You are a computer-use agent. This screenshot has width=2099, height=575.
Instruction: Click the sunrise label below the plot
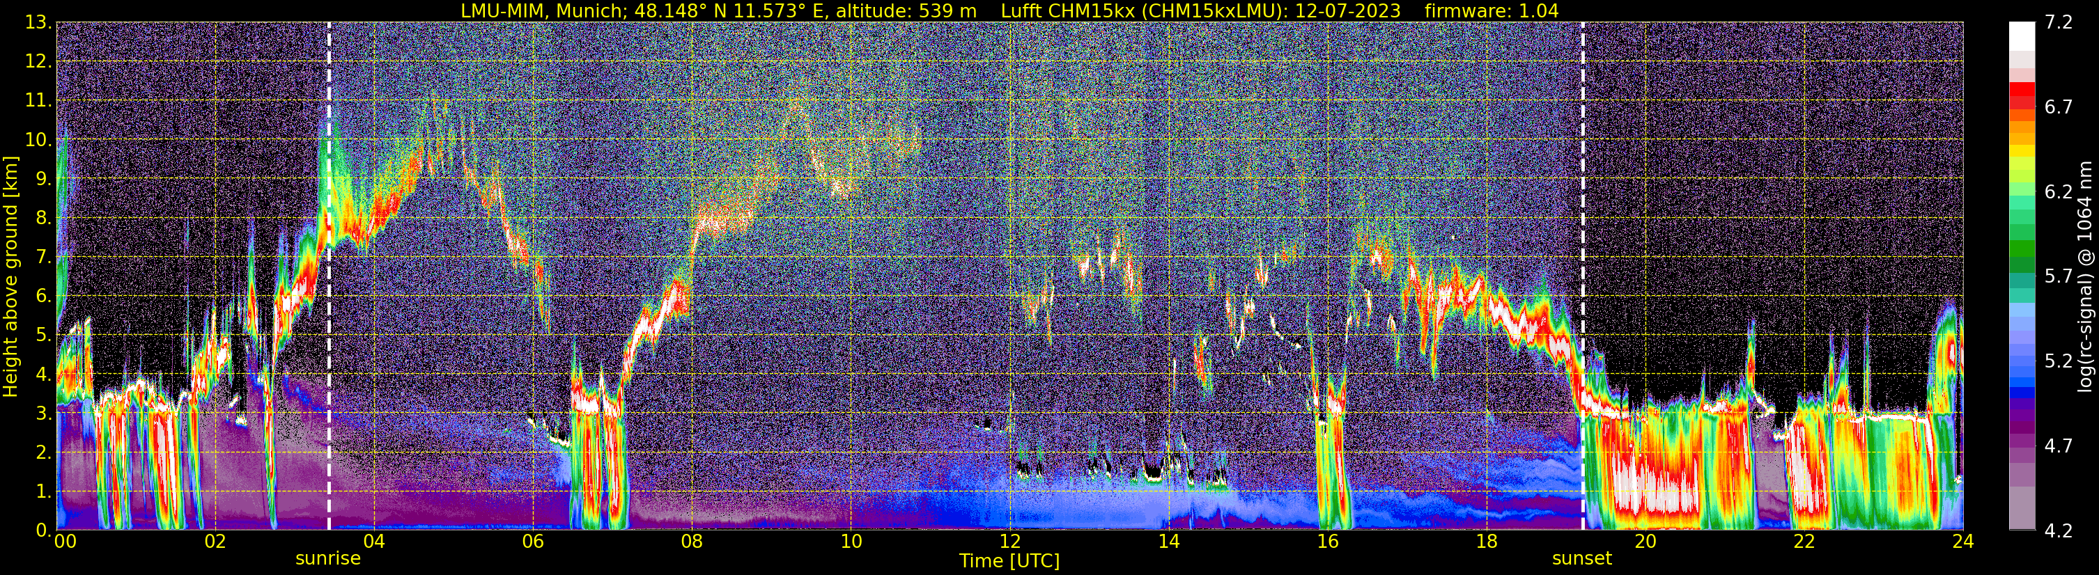point(327,559)
